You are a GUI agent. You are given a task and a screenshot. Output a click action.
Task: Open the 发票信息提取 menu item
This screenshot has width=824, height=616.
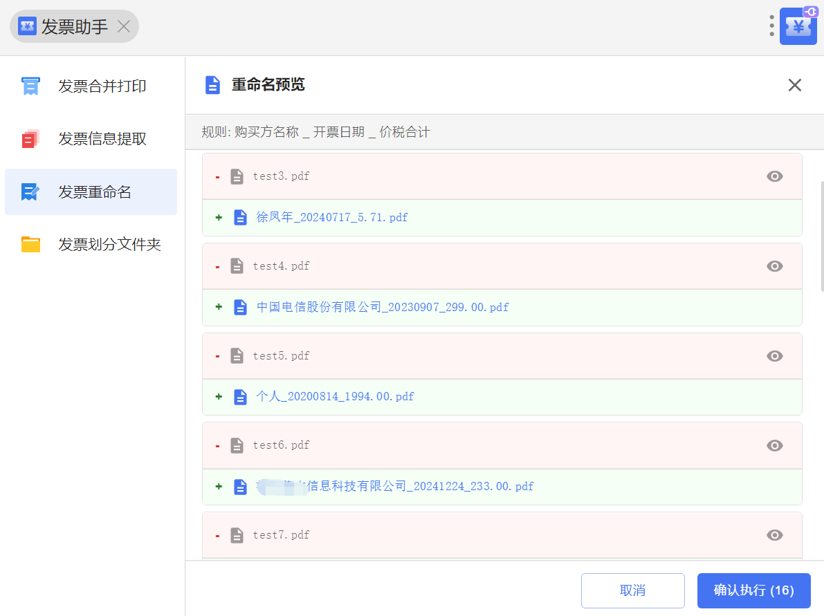(x=102, y=139)
